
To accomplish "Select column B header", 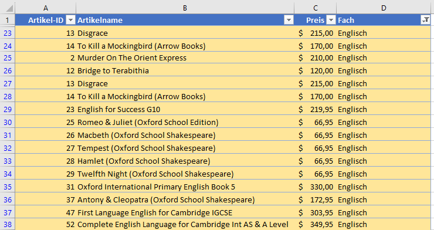I will click(185, 8).
